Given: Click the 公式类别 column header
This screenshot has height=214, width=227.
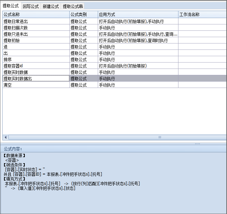Looking at the screenshot, I should pos(83,15).
